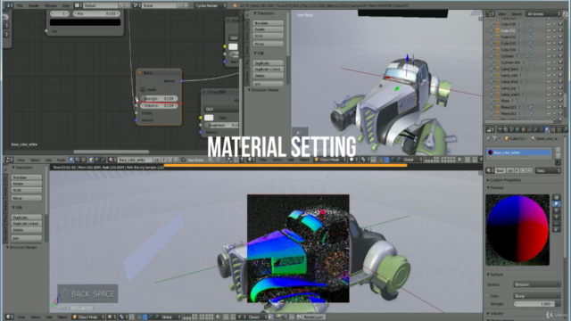Click the scene browse icon
Viewport: 571px width, 321px height.
(x=137, y=5)
